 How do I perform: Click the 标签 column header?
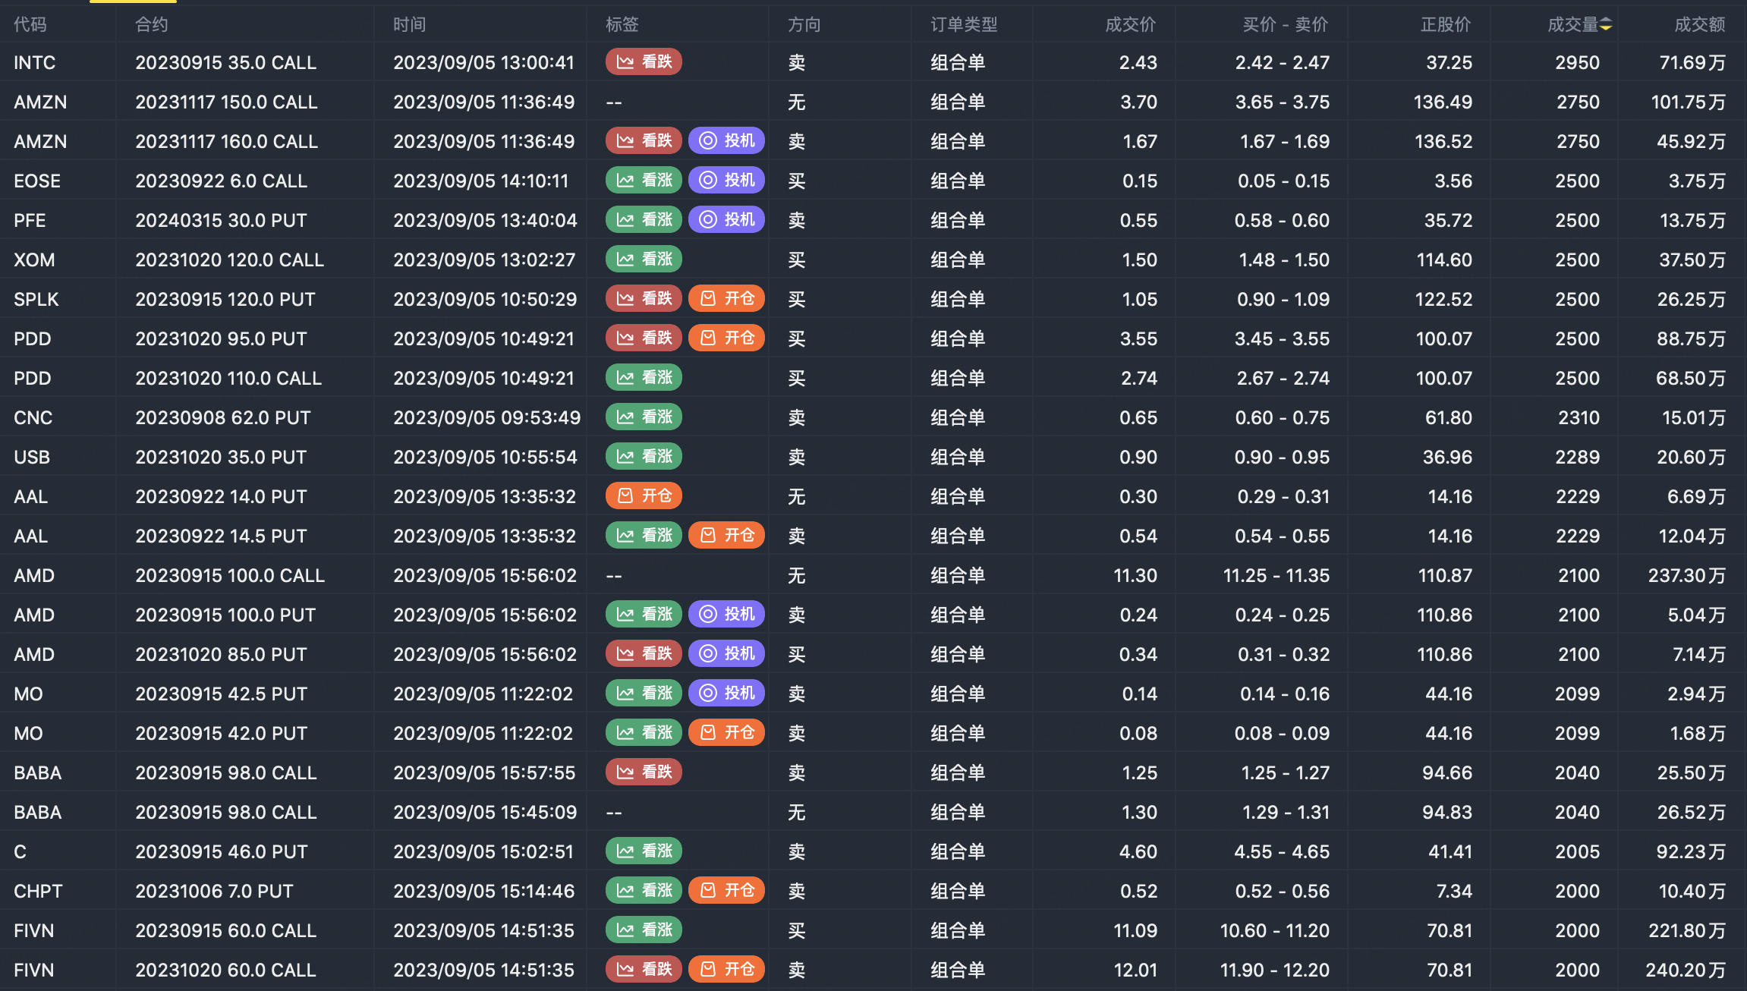coord(622,25)
